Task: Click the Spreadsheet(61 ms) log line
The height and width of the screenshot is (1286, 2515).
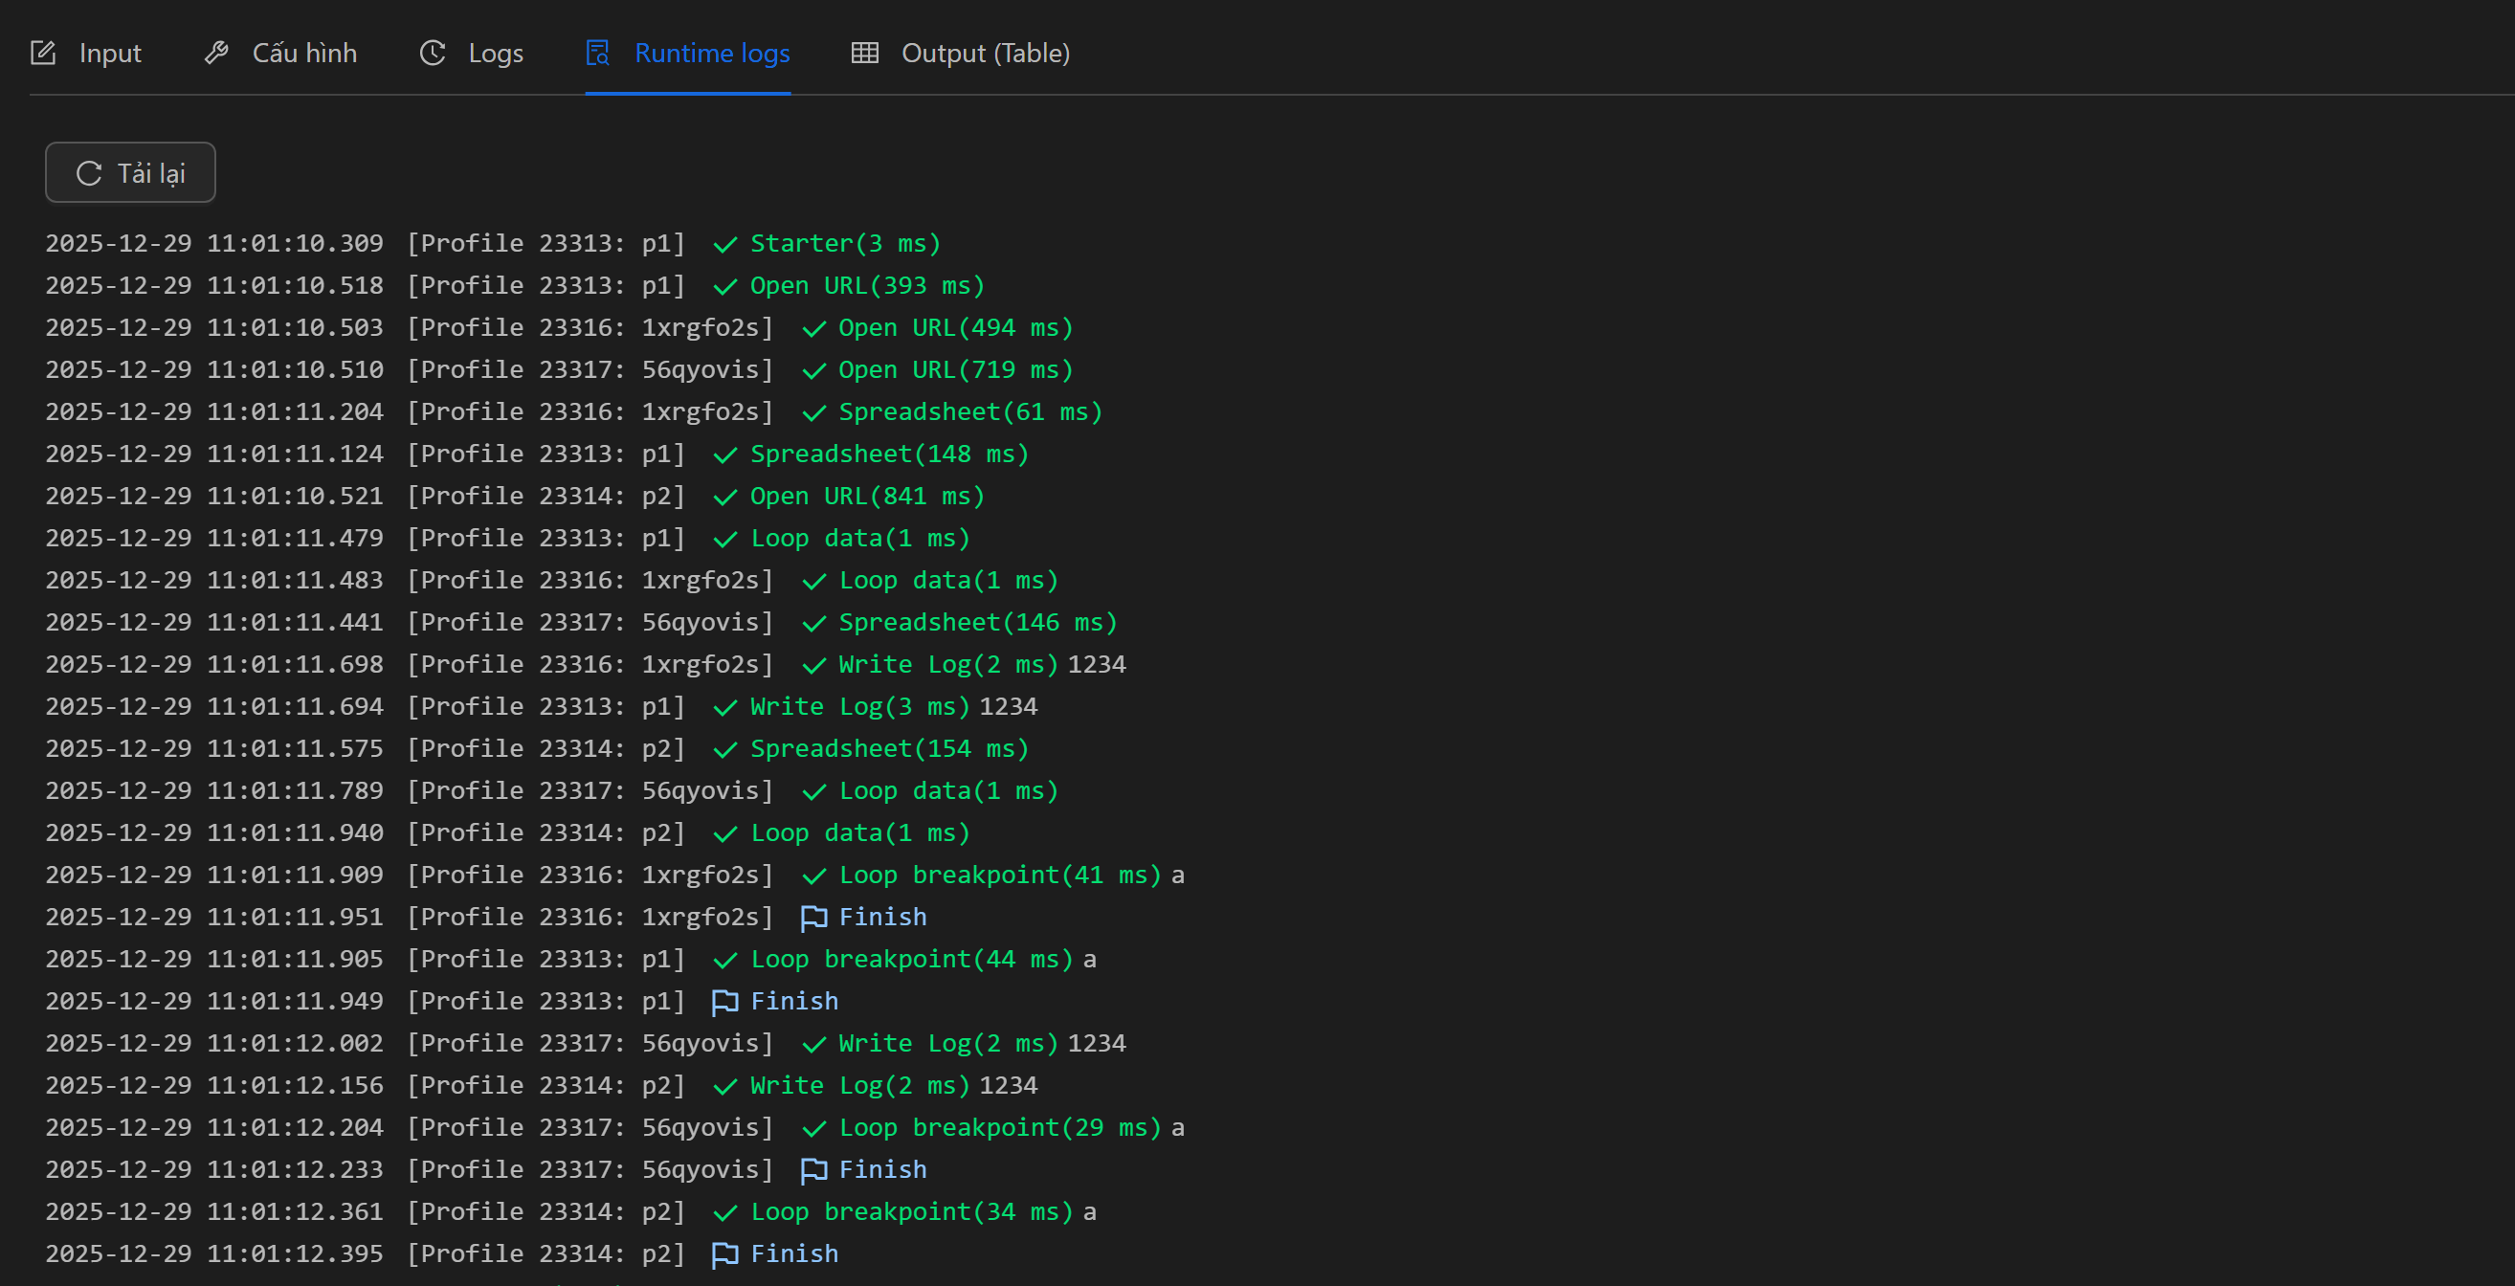Action: [x=969, y=412]
